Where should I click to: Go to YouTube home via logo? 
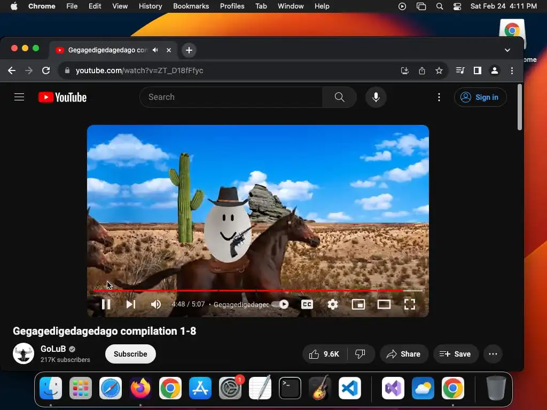pos(62,97)
